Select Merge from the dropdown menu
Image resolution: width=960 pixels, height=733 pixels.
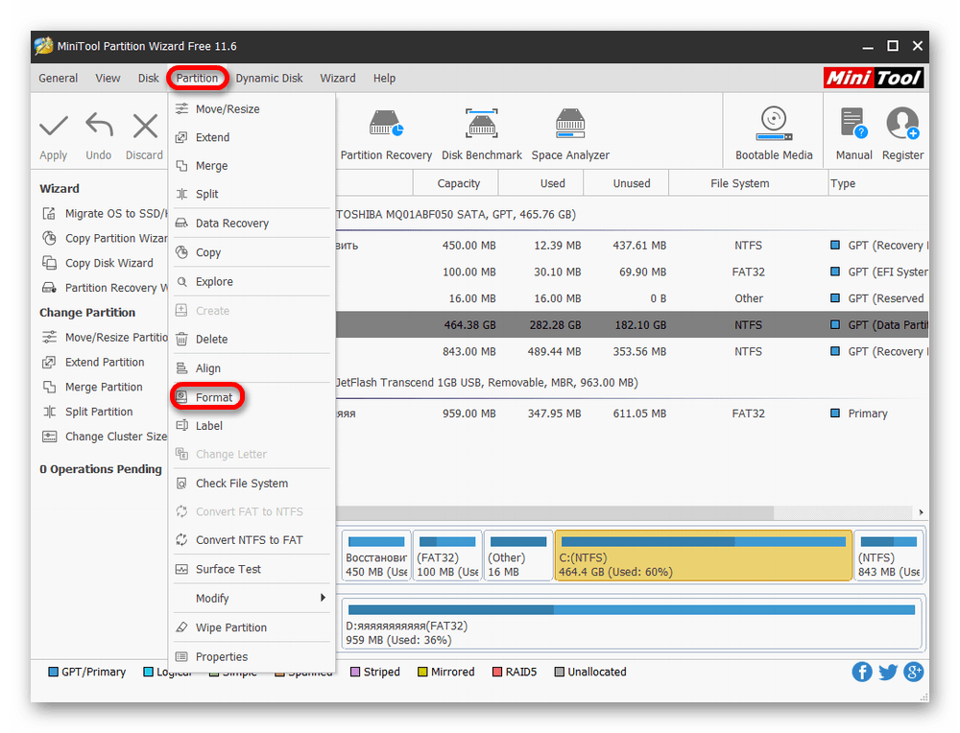tap(252, 166)
